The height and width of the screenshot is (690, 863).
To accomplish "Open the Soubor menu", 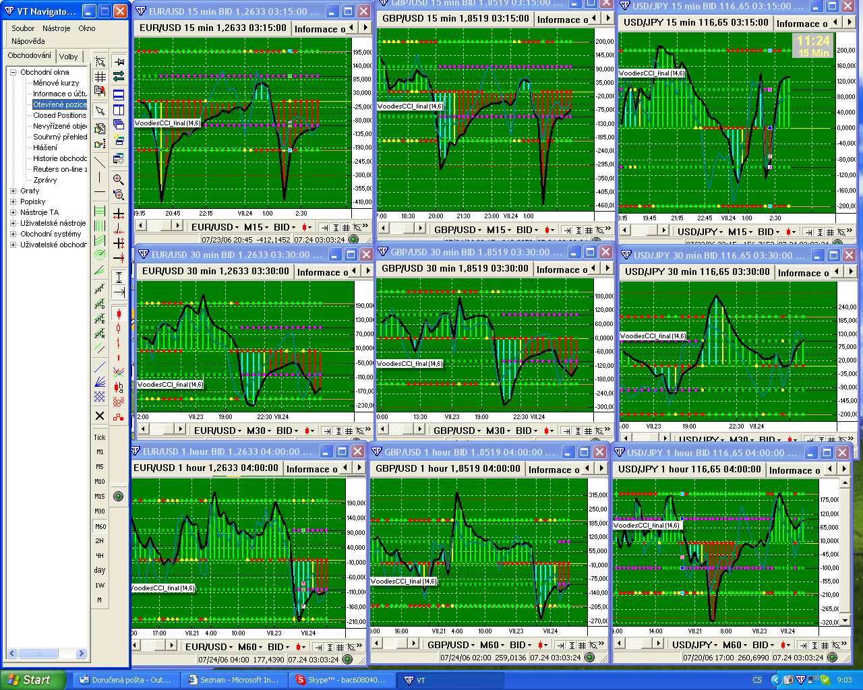I will (x=23, y=28).
